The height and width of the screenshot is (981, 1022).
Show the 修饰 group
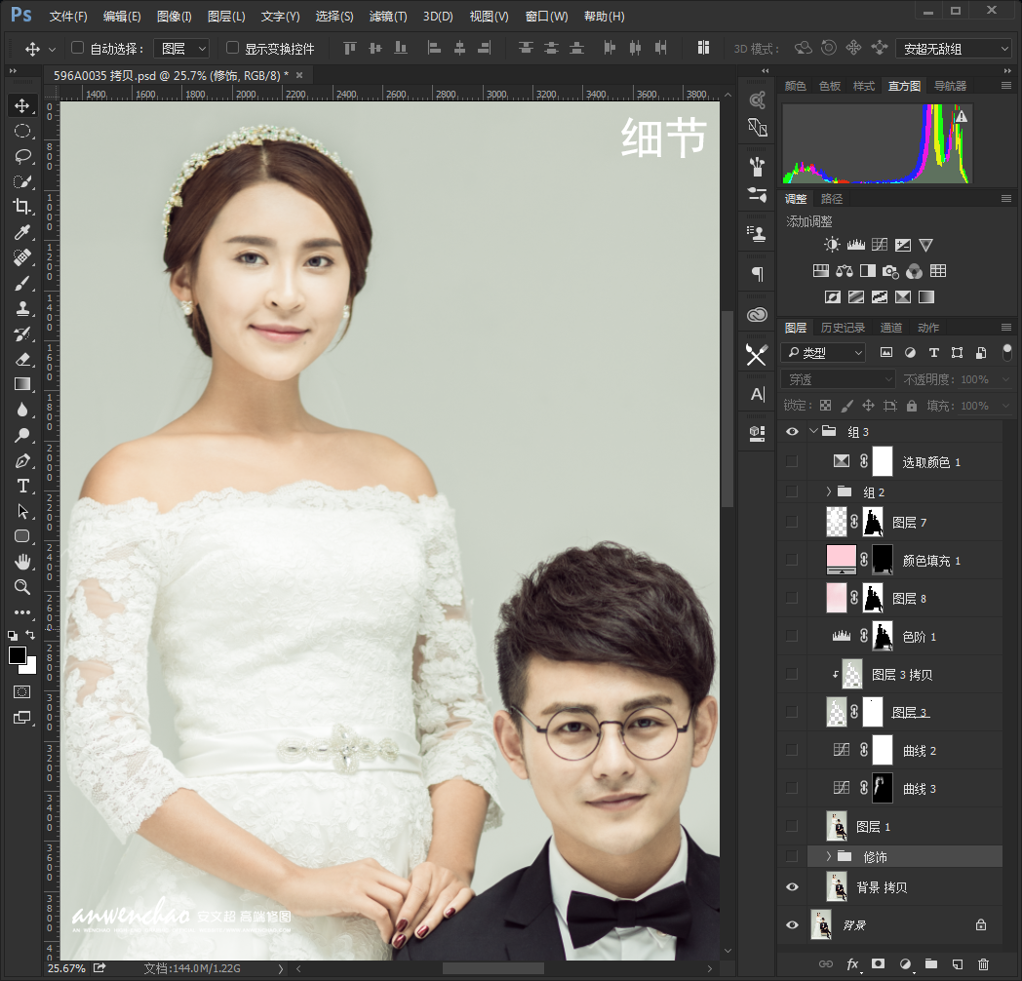point(792,856)
